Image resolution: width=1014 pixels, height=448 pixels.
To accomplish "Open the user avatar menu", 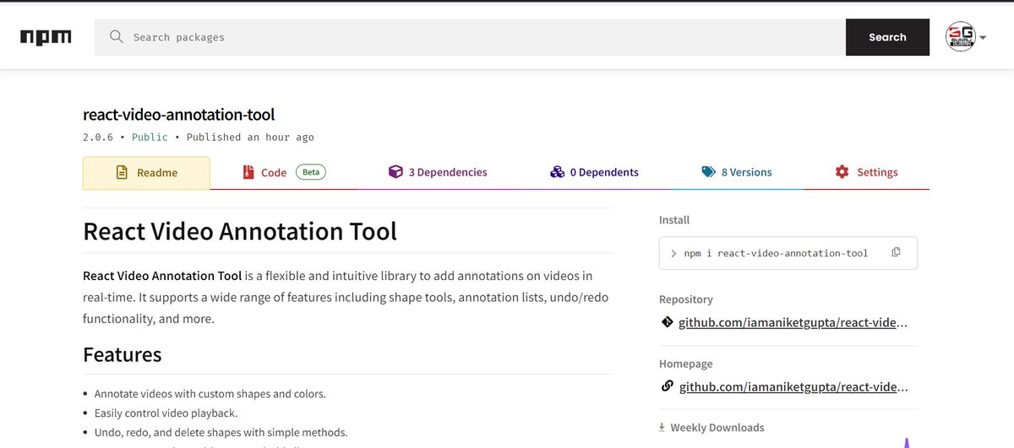I will point(966,37).
